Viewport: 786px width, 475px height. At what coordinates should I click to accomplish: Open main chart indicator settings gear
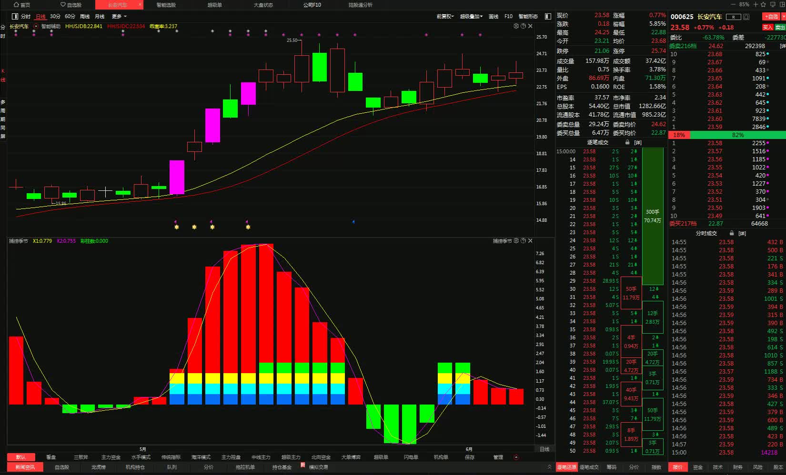point(516,26)
